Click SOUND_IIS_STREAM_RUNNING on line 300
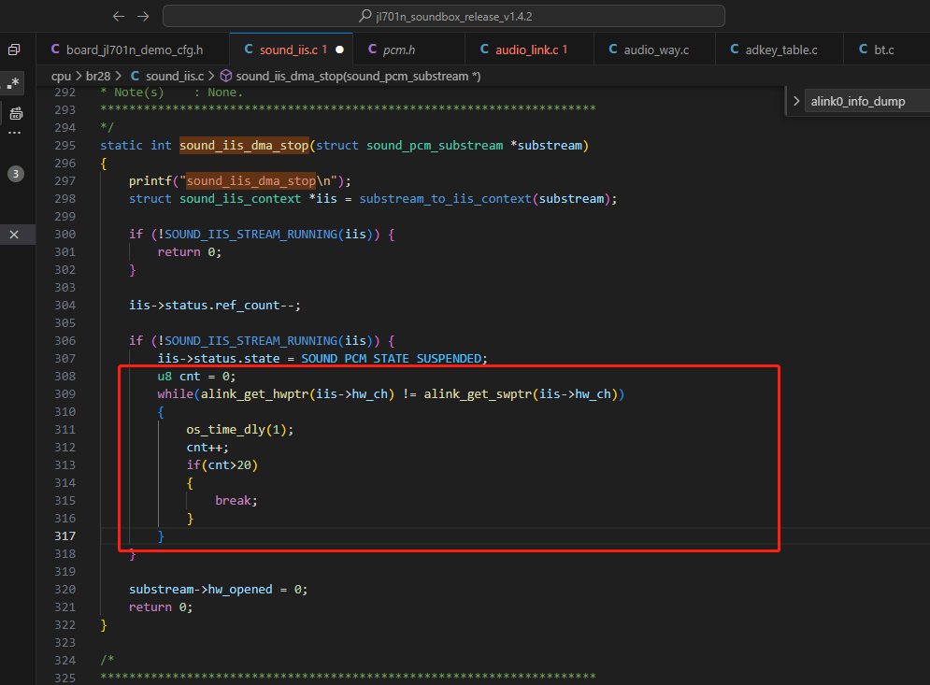 click(251, 235)
